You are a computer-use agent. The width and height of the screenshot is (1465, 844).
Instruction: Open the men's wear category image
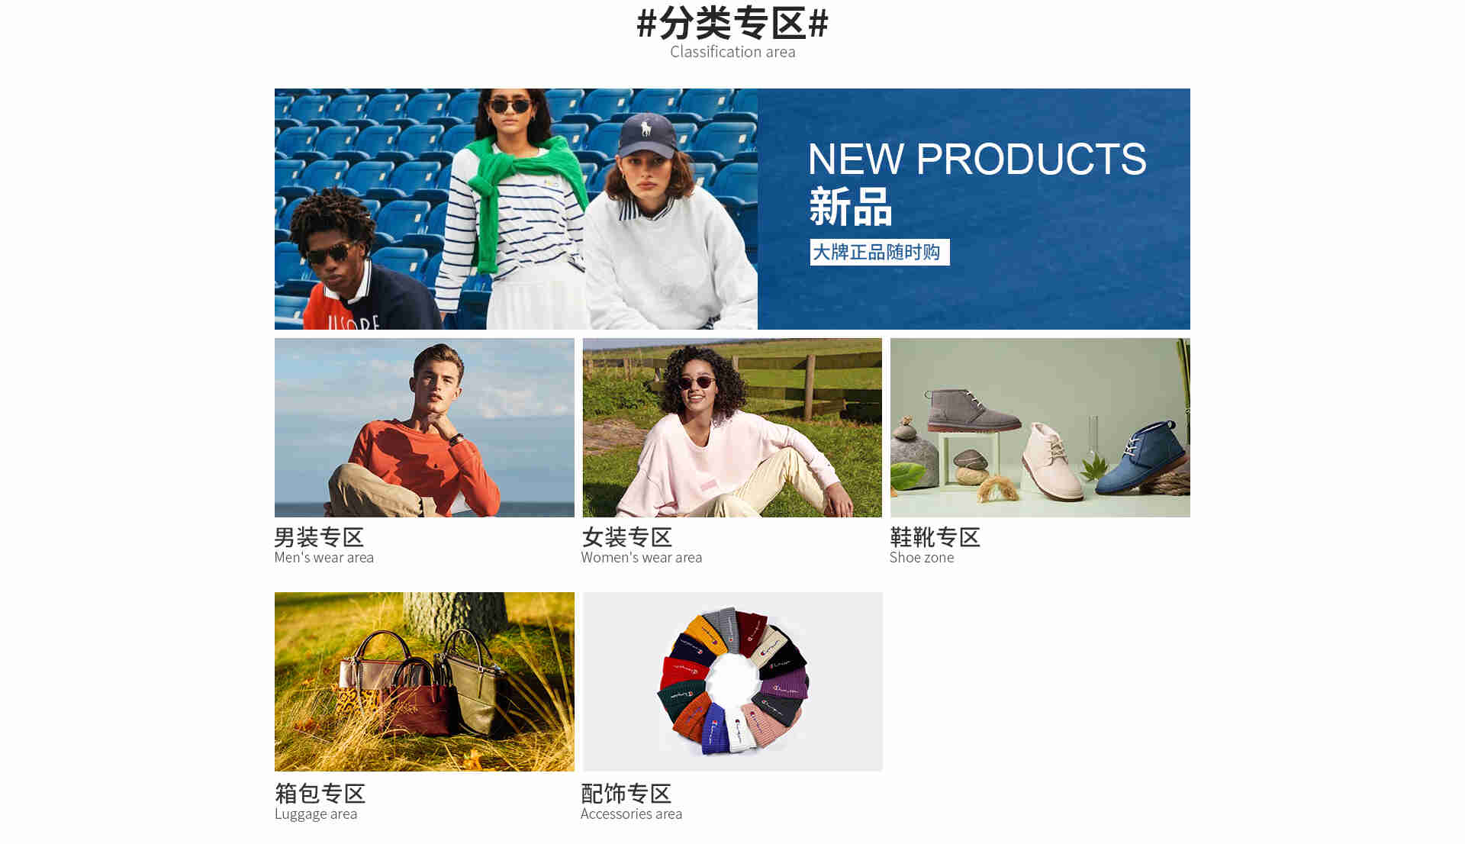pyautogui.click(x=424, y=427)
